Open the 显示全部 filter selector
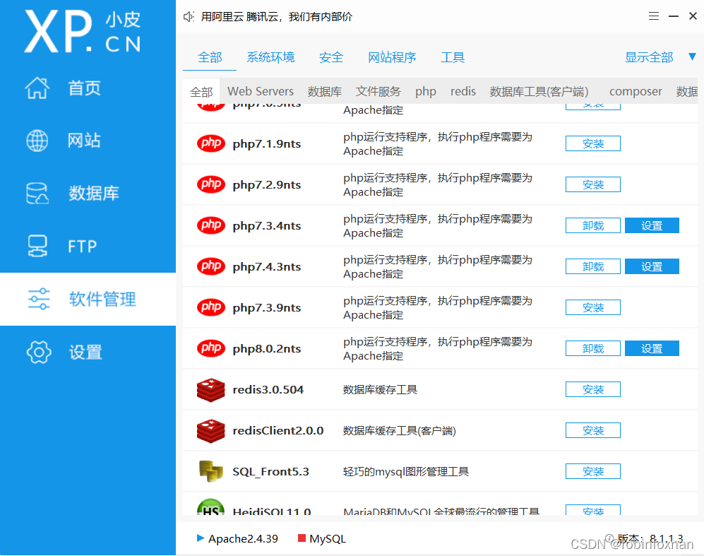Viewport: 704px width, 556px height. [x=649, y=57]
